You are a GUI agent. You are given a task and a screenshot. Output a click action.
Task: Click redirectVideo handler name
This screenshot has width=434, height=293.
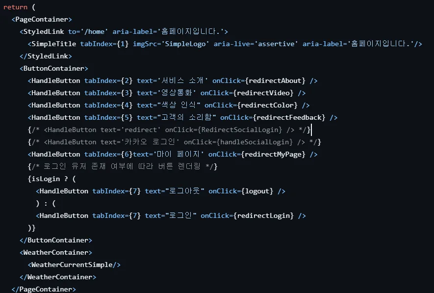[x=263, y=93]
